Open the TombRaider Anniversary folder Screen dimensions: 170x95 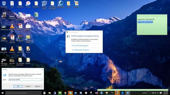tap(52, 5)
